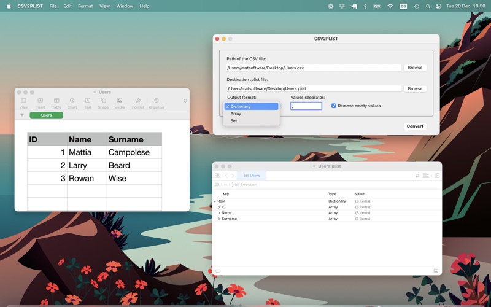The width and height of the screenshot is (491, 307).
Task: Click the grid icon in Users.plist toolbar
Action: tap(217, 176)
